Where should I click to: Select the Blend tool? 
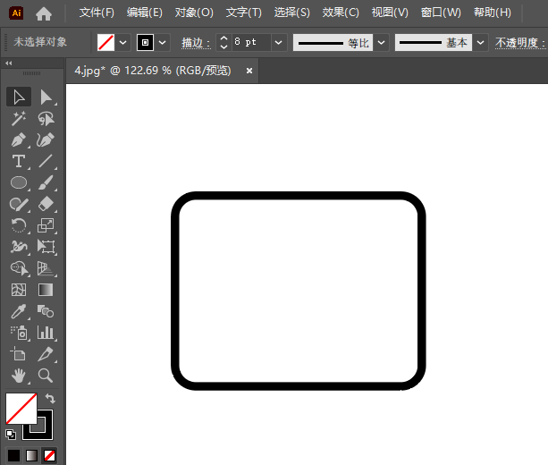46,311
